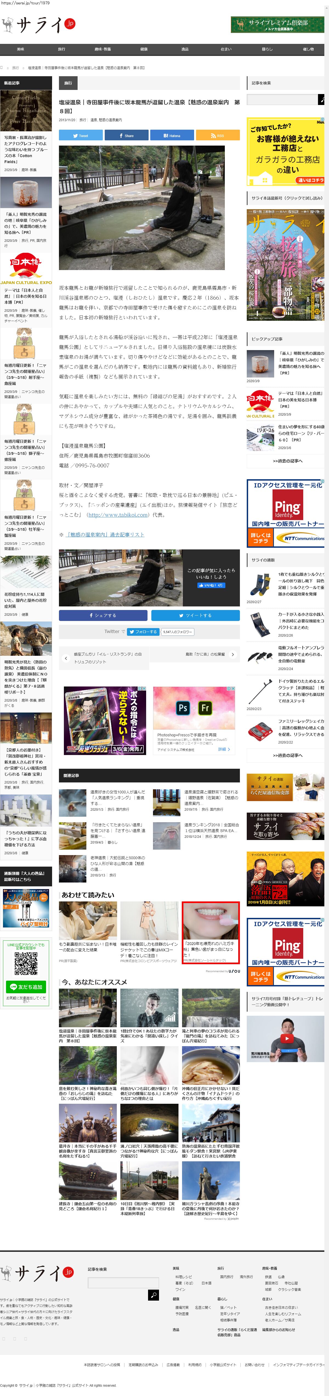
Task: Click the footer link 料理レシピ
Action: (183, 1277)
